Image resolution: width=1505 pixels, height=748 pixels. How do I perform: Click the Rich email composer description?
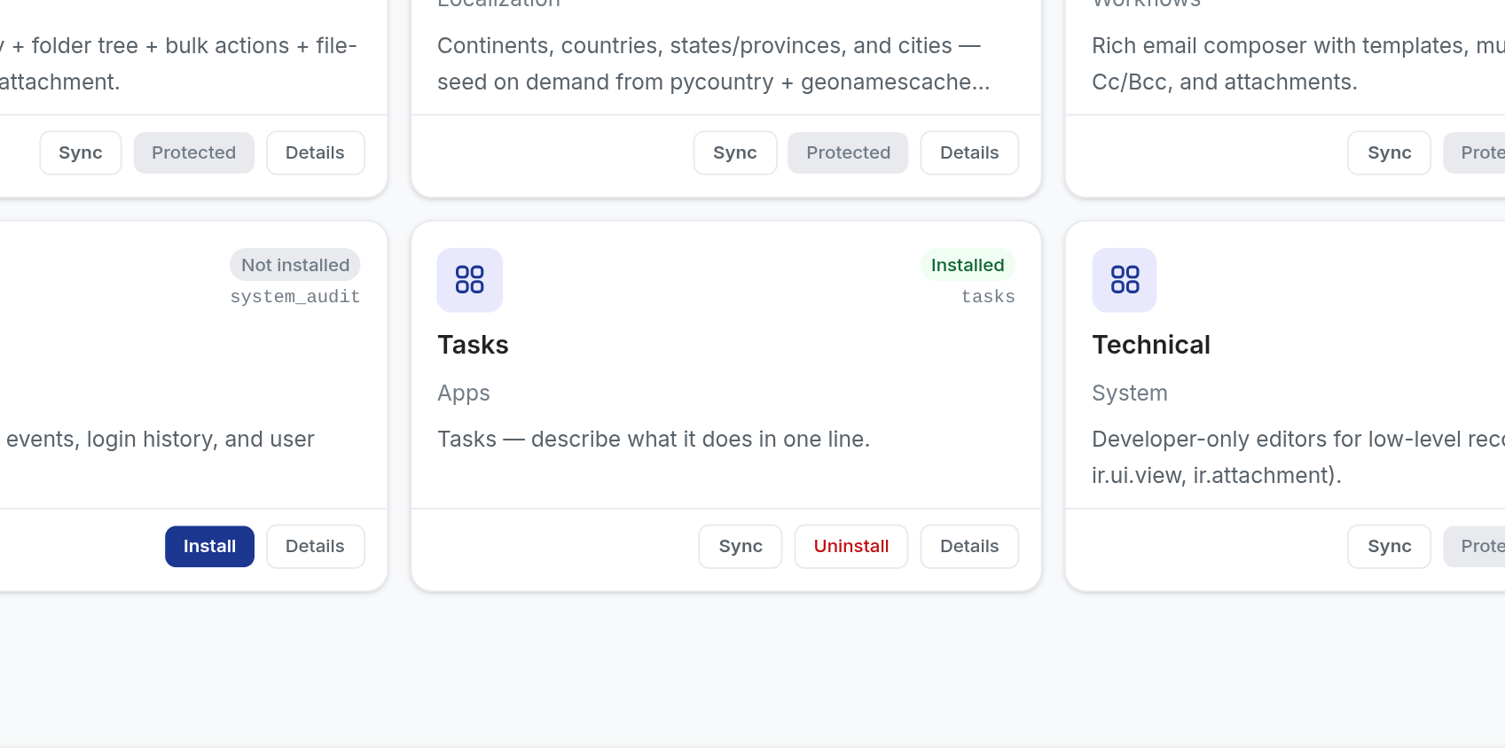[1298, 64]
